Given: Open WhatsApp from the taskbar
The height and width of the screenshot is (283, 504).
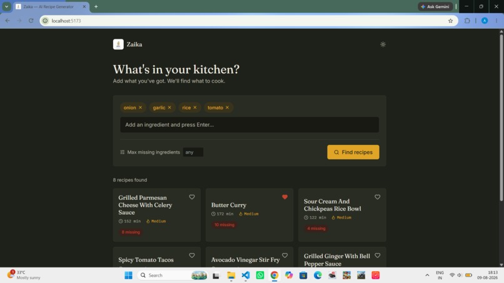Looking at the screenshot, I should click(x=260, y=276).
